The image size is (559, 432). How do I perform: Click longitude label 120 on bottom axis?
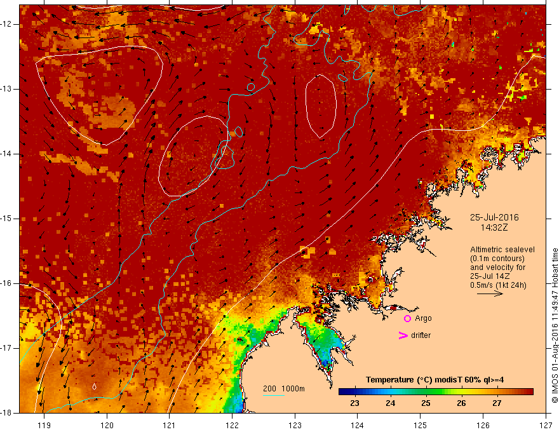[x=107, y=425]
